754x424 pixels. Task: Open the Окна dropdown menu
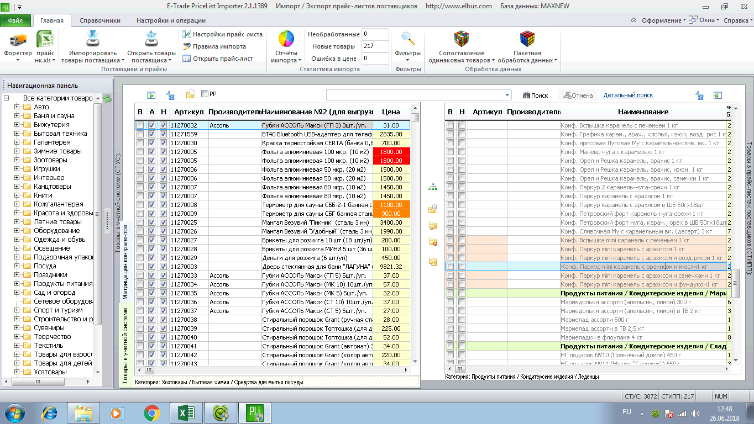tap(704, 20)
